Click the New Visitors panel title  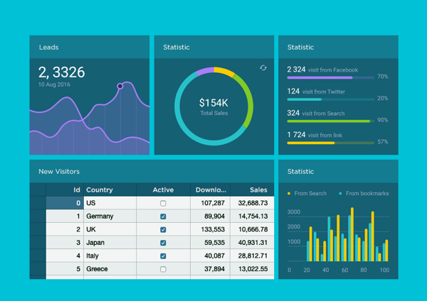tap(59, 171)
